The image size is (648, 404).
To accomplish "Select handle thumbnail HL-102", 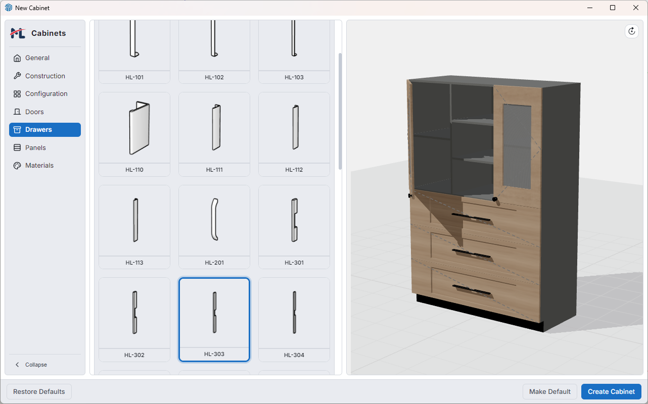I will pyautogui.click(x=214, y=52).
